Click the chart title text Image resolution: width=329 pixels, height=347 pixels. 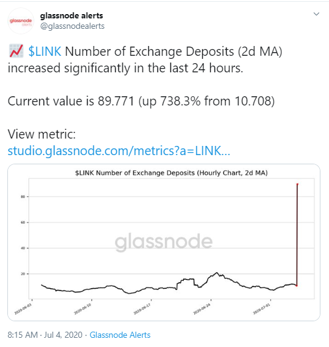(172, 173)
